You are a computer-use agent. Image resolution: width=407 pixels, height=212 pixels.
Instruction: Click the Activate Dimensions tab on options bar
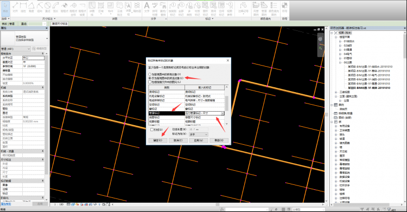tap(60, 24)
